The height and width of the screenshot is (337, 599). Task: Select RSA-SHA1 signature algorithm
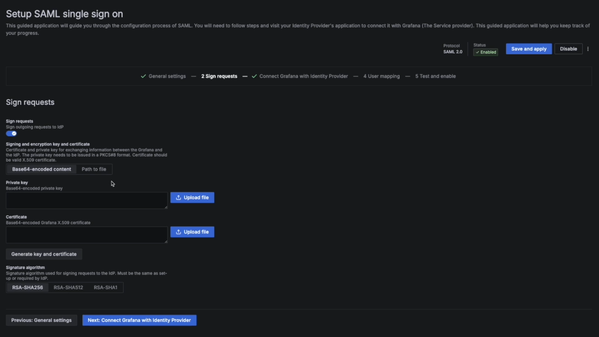(x=105, y=287)
